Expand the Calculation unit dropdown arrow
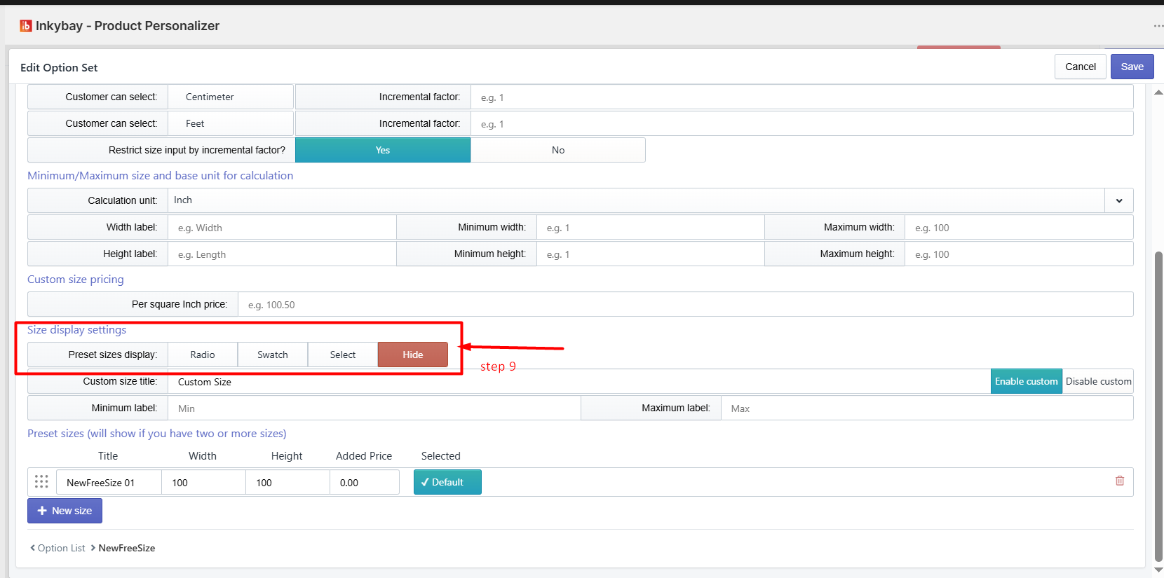1164x578 pixels. [1119, 200]
